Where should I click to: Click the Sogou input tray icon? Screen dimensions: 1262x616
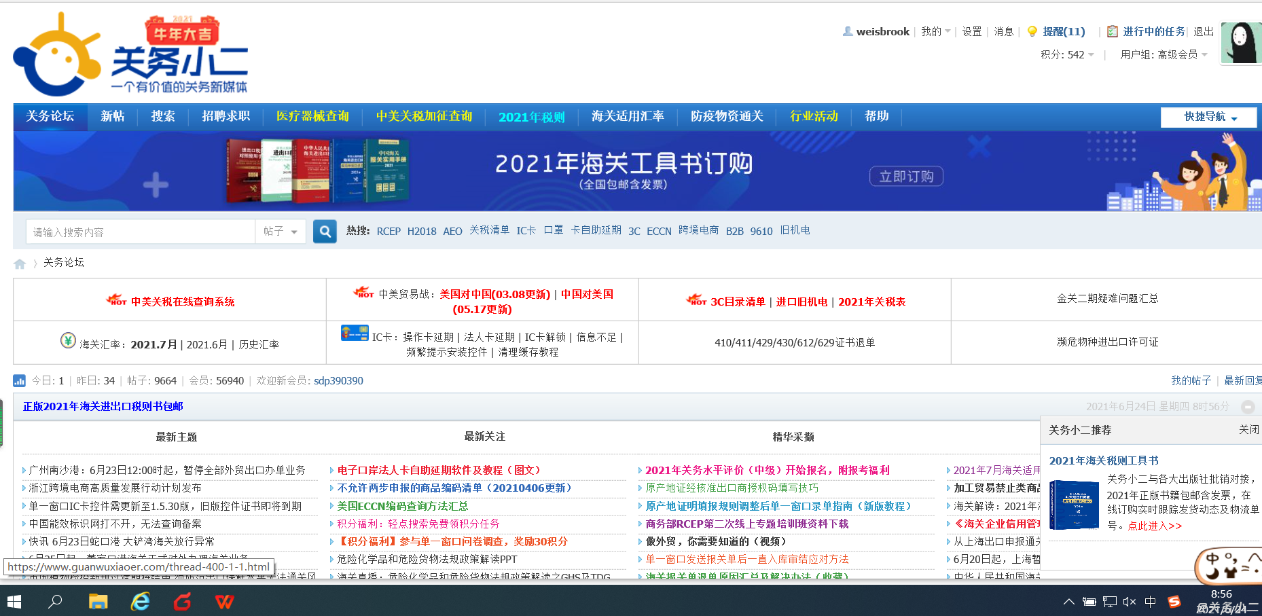tap(1174, 601)
